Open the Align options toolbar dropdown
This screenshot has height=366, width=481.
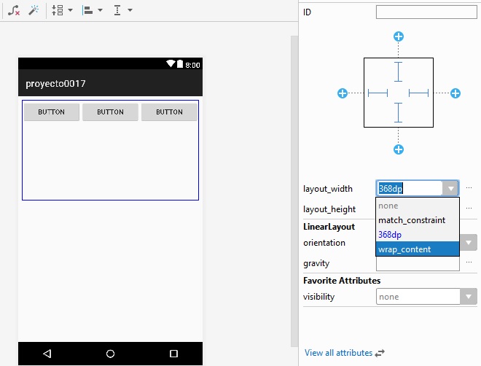[x=92, y=11]
